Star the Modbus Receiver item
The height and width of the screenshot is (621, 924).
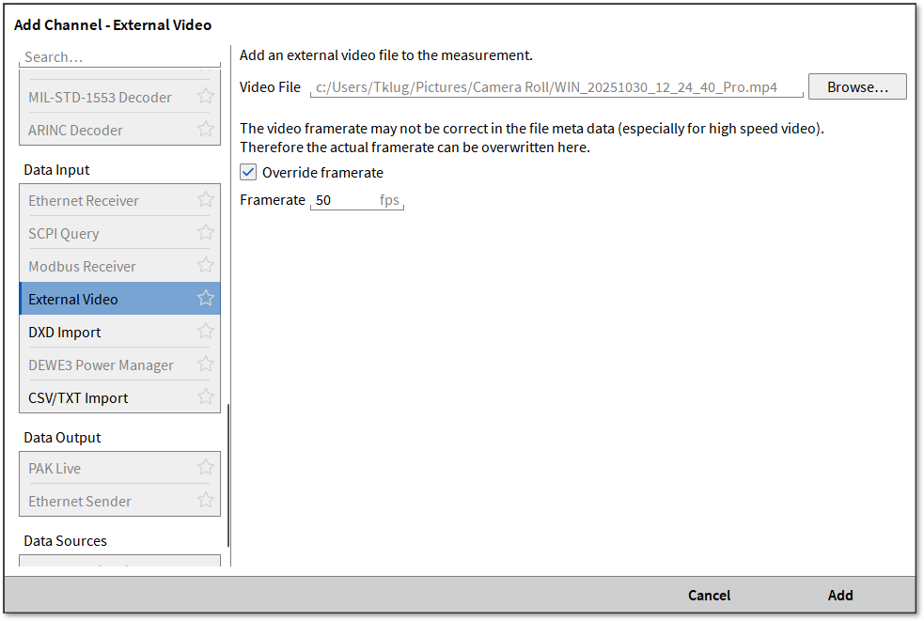205,265
